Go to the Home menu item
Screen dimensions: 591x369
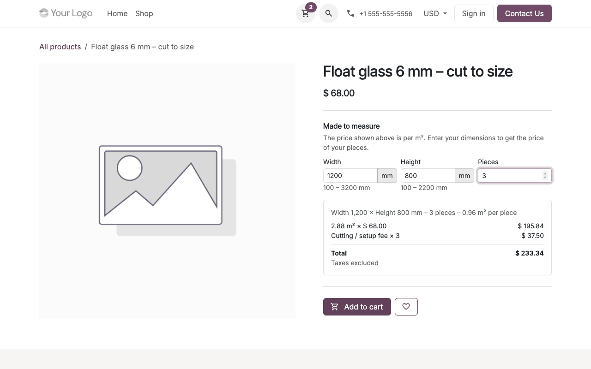(x=117, y=13)
